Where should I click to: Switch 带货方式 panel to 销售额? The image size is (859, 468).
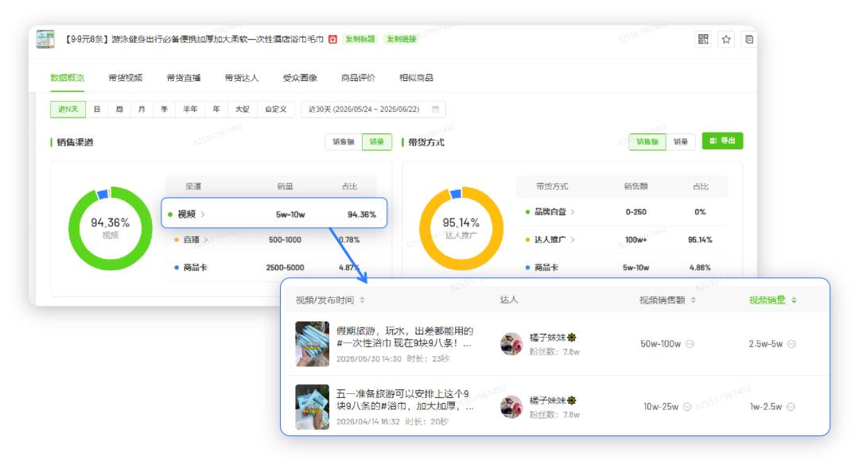(x=647, y=141)
